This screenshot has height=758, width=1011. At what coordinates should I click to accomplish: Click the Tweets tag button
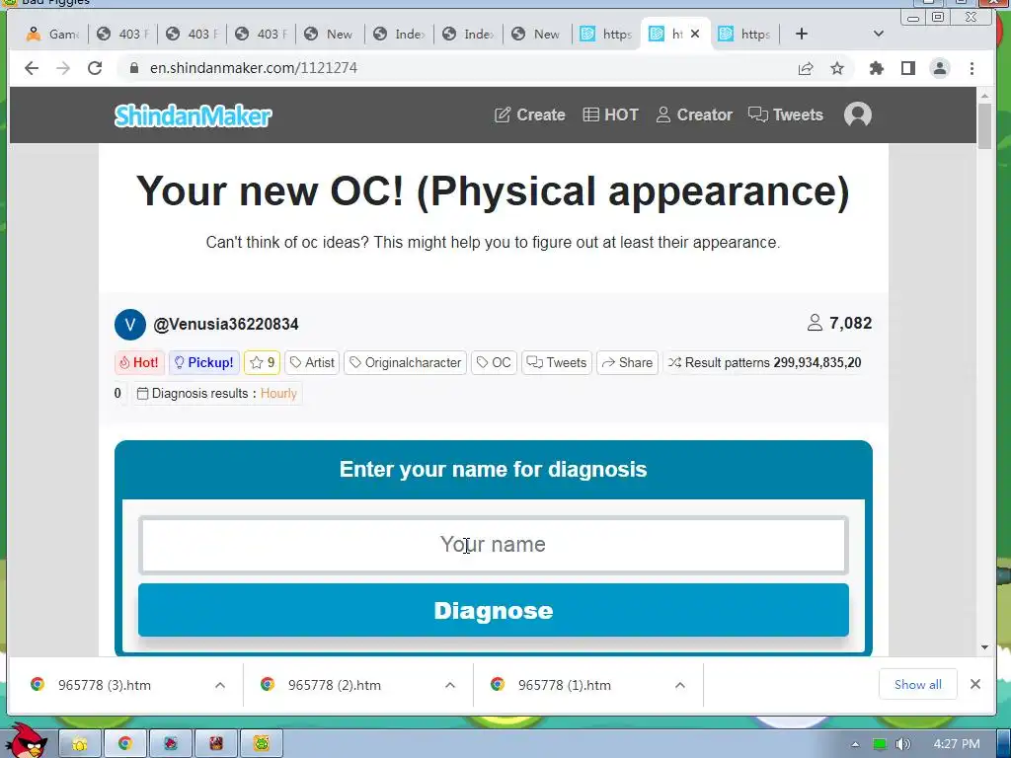(x=557, y=362)
